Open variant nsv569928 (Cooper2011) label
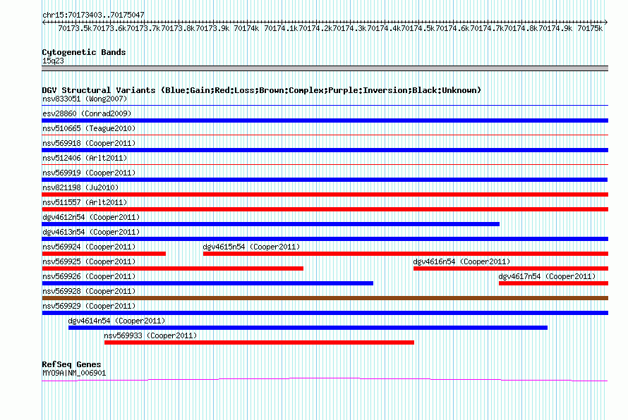This screenshot has width=628, height=420. [89, 291]
